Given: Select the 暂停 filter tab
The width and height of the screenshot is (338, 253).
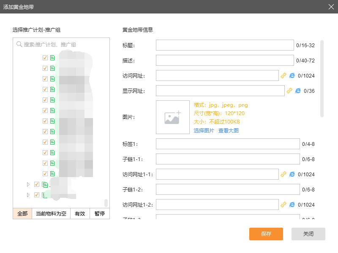Looking at the screenshot, I should 100,214.
